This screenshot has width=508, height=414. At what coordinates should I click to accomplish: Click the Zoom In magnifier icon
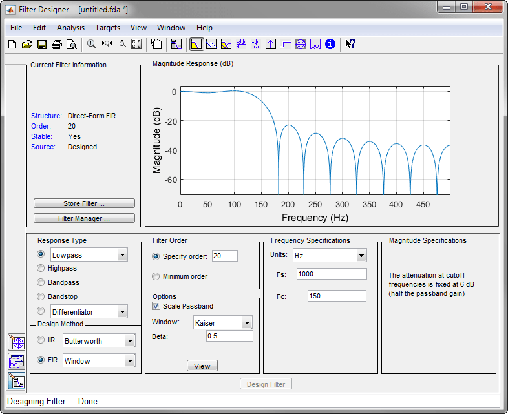(92, 45)
